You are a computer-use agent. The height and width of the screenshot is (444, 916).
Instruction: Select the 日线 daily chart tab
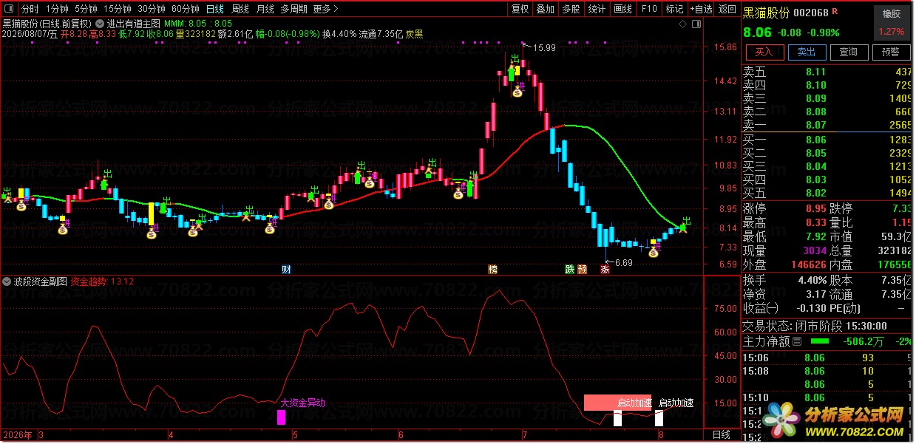click(x=215, y=9)
